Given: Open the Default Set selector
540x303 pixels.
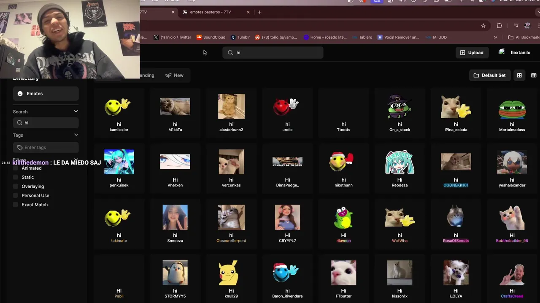Looking at the screenshot, I should coord(489,75).
